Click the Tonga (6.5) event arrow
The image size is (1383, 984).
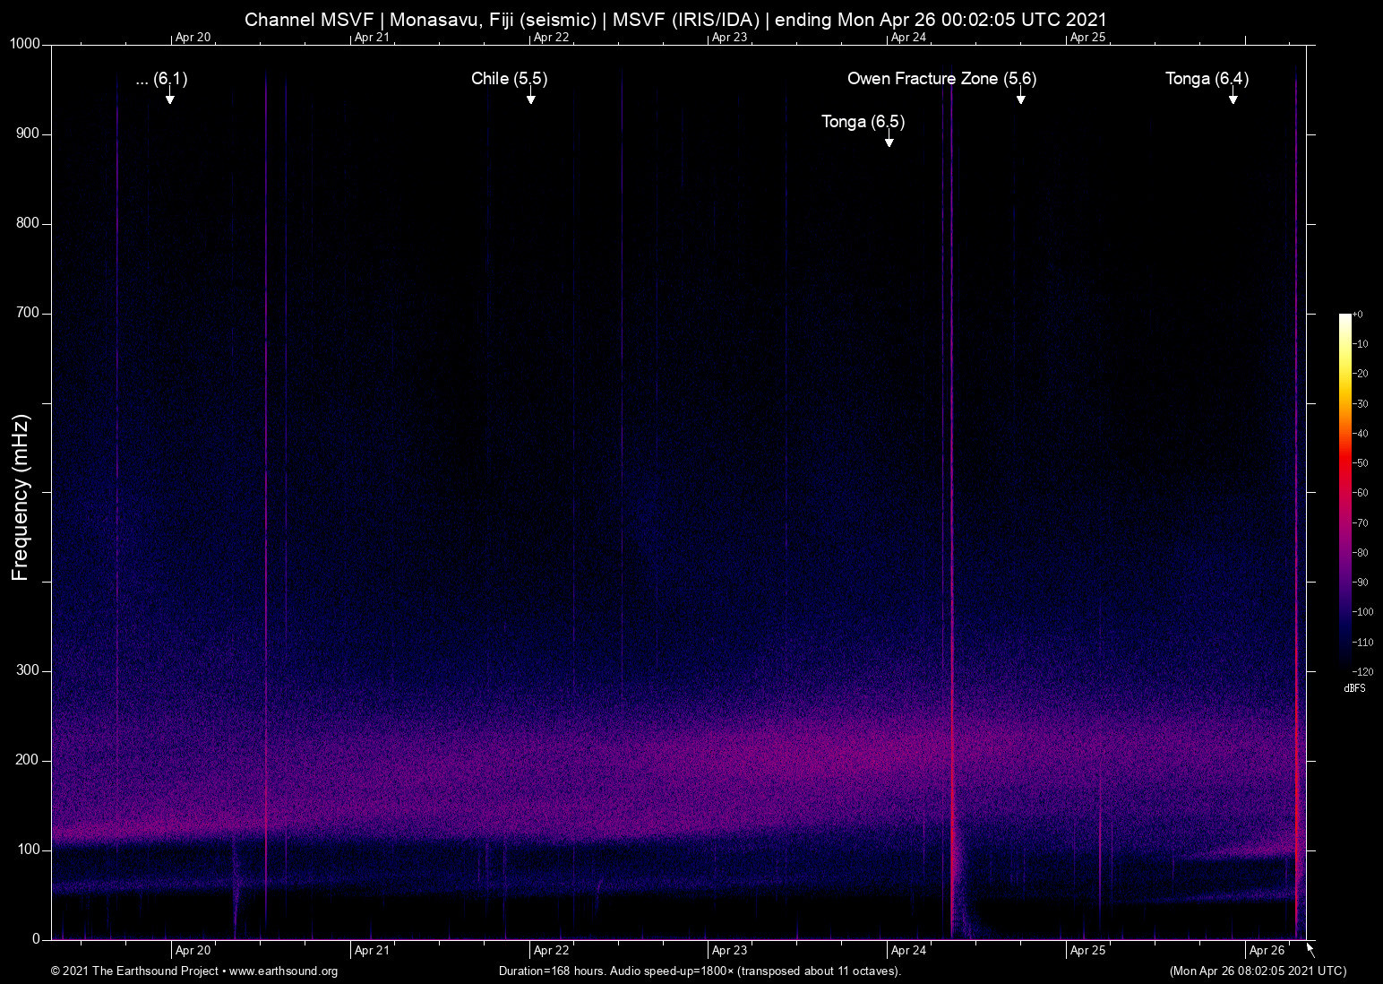point(889,141)
